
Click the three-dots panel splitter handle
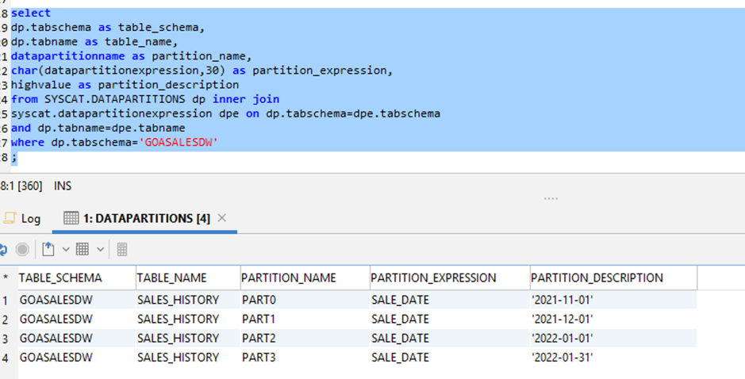[551, 198]
